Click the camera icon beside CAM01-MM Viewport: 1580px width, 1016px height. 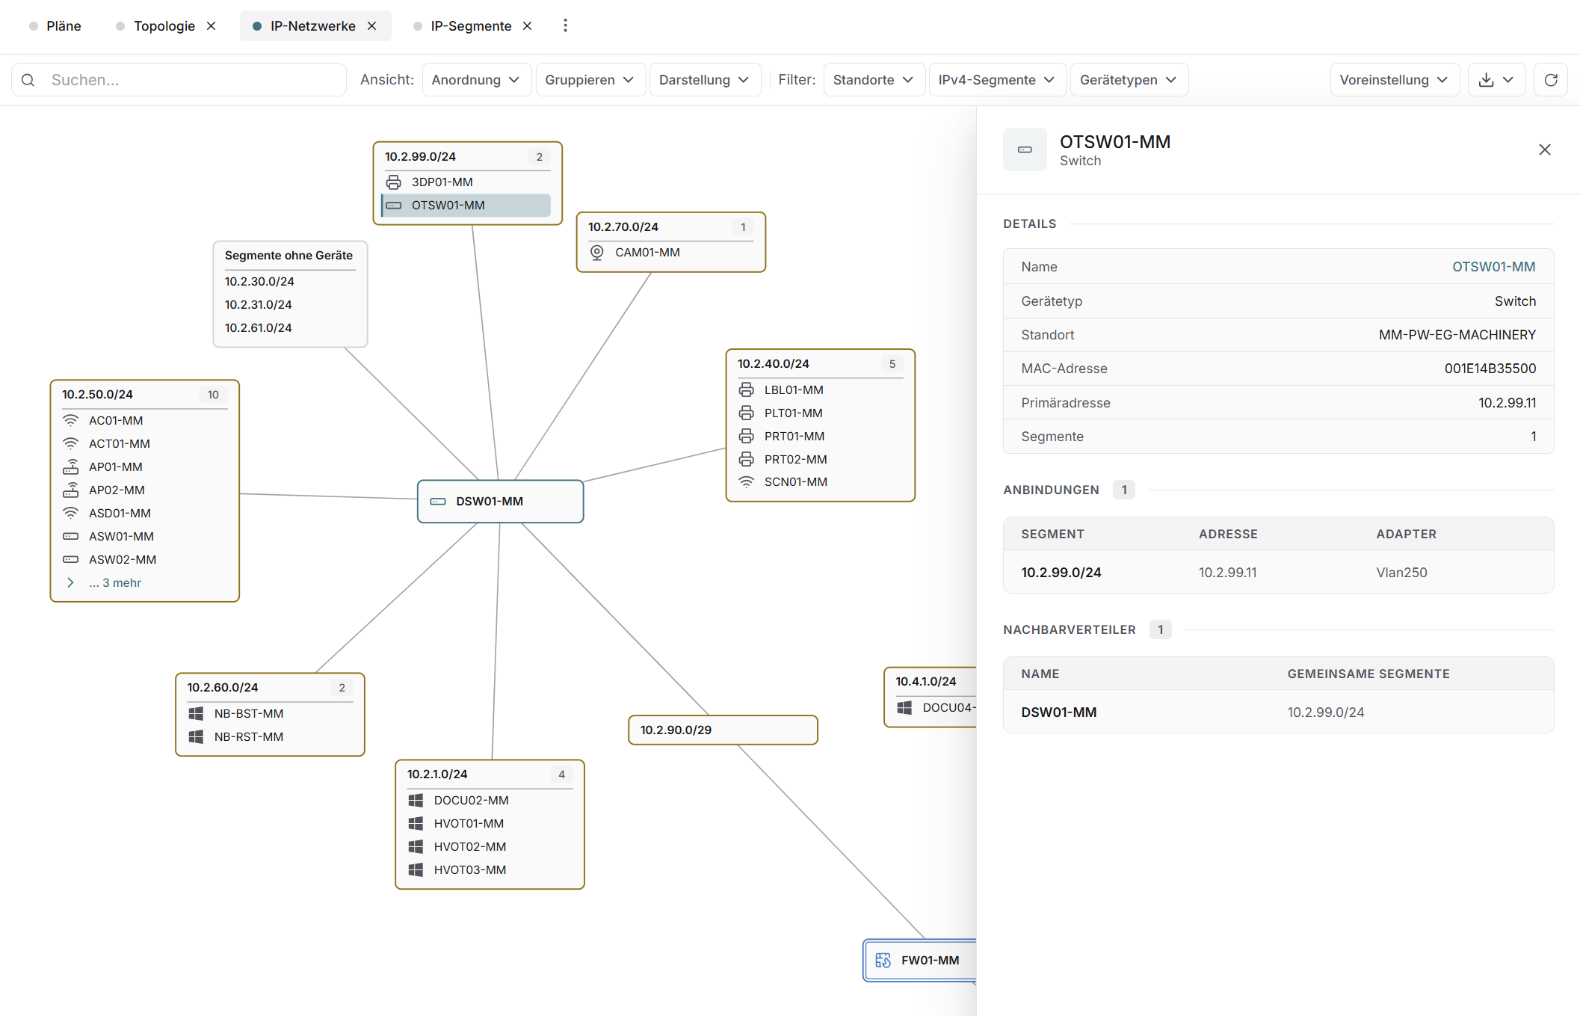pyautogui.click(x=597, y=253)
